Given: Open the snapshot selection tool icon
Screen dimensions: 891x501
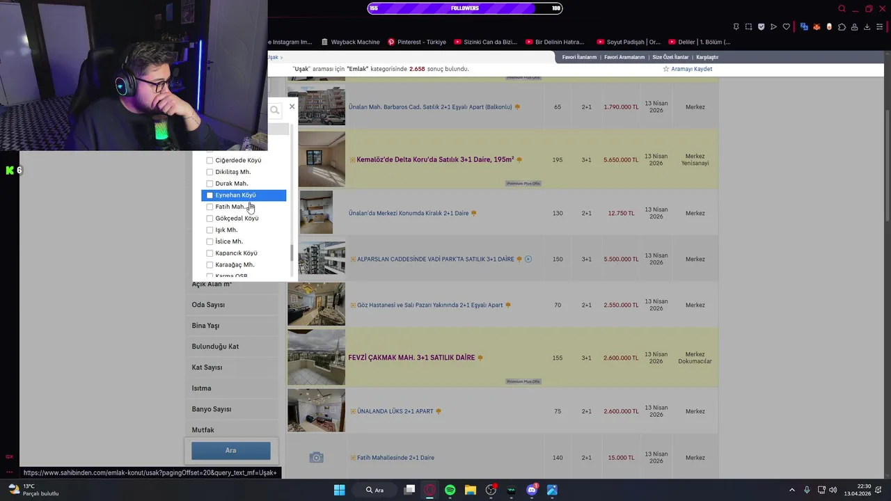Looking at the screenshot, I should (748, 27).
